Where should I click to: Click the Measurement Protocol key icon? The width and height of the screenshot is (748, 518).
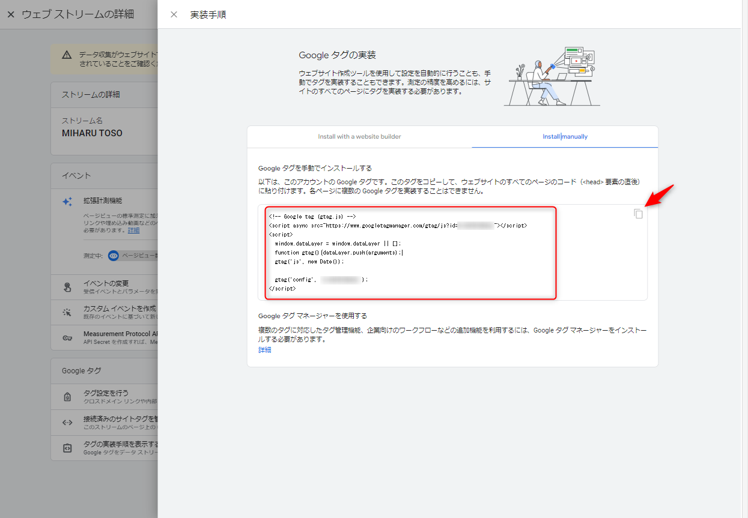[x=68, y=338]
